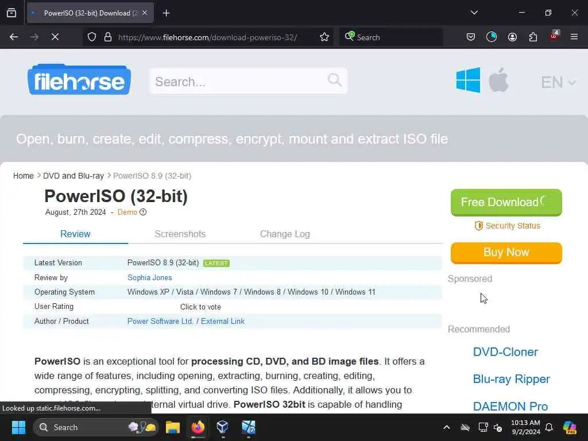
Task: Open the Windows Start menu
Action: [18, 427]
